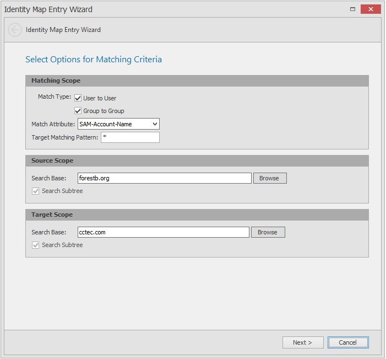The image size is (386, 359).
Task: Click the Matching Scope section header
Action: point(197,81)
